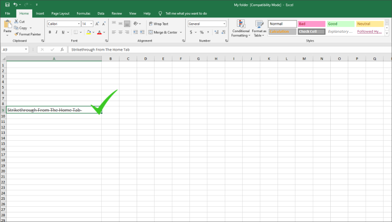
Task: Switch to the Page Layout tab
Action: coord(60,14)
